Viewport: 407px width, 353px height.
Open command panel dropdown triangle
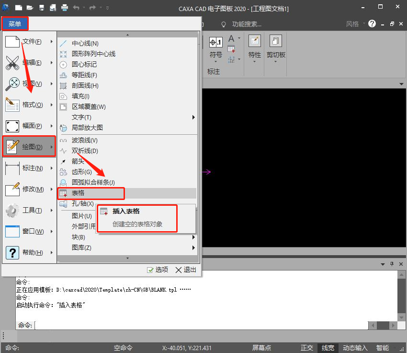coord(383,264)
